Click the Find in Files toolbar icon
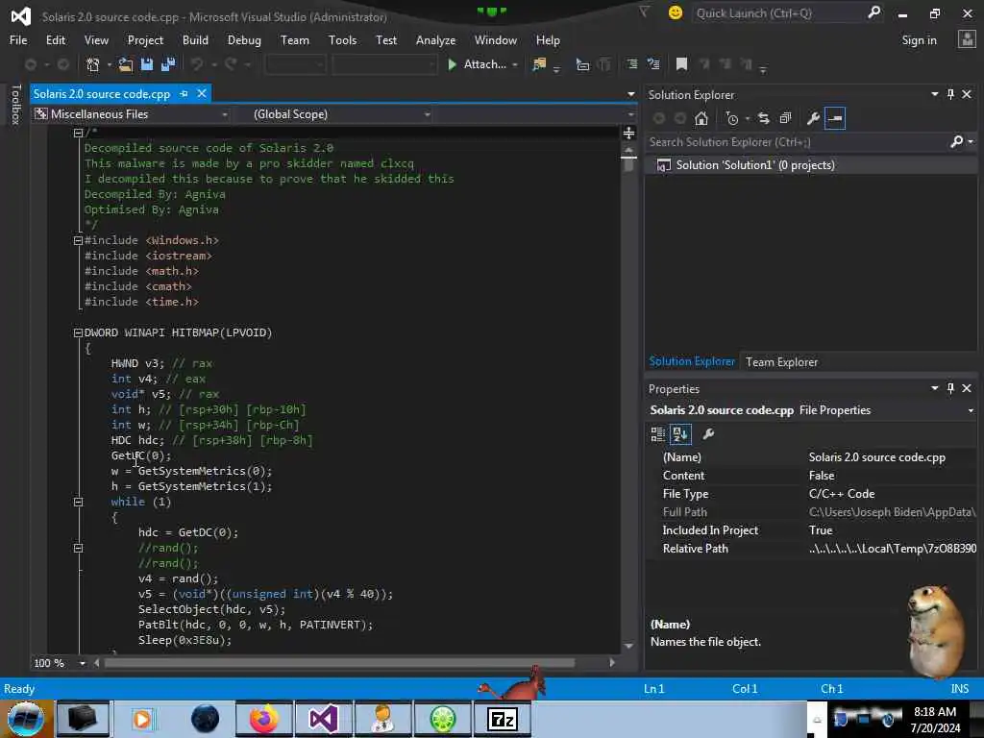Screen dimensions: 984x738 (x=539, y=64)
